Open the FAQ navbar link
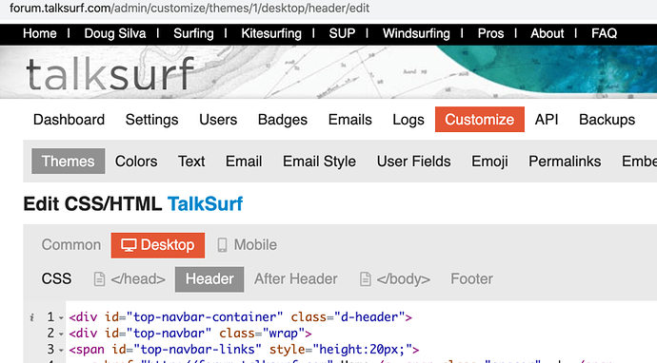 point(604,33)
